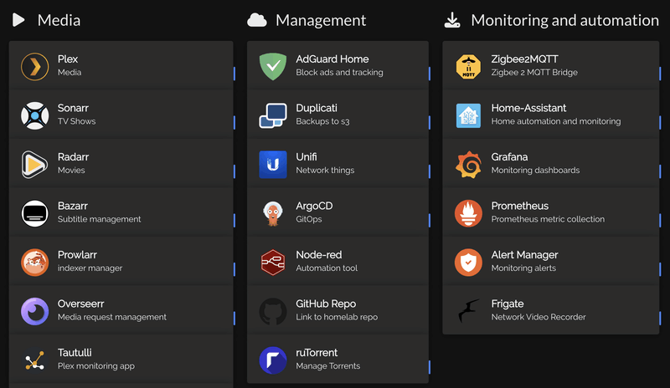670x388 pixels.
Task: Open the GitHub Repo title link
Action: pos(326,304)
